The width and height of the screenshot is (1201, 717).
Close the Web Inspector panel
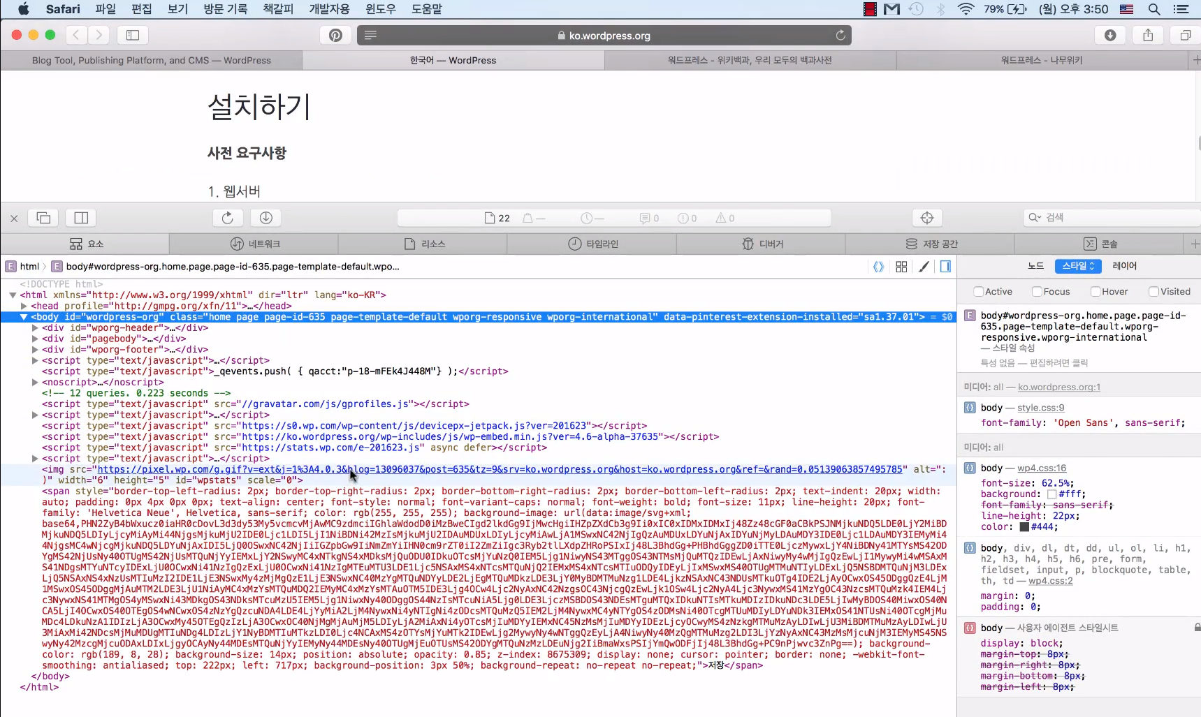coord(14,218)
